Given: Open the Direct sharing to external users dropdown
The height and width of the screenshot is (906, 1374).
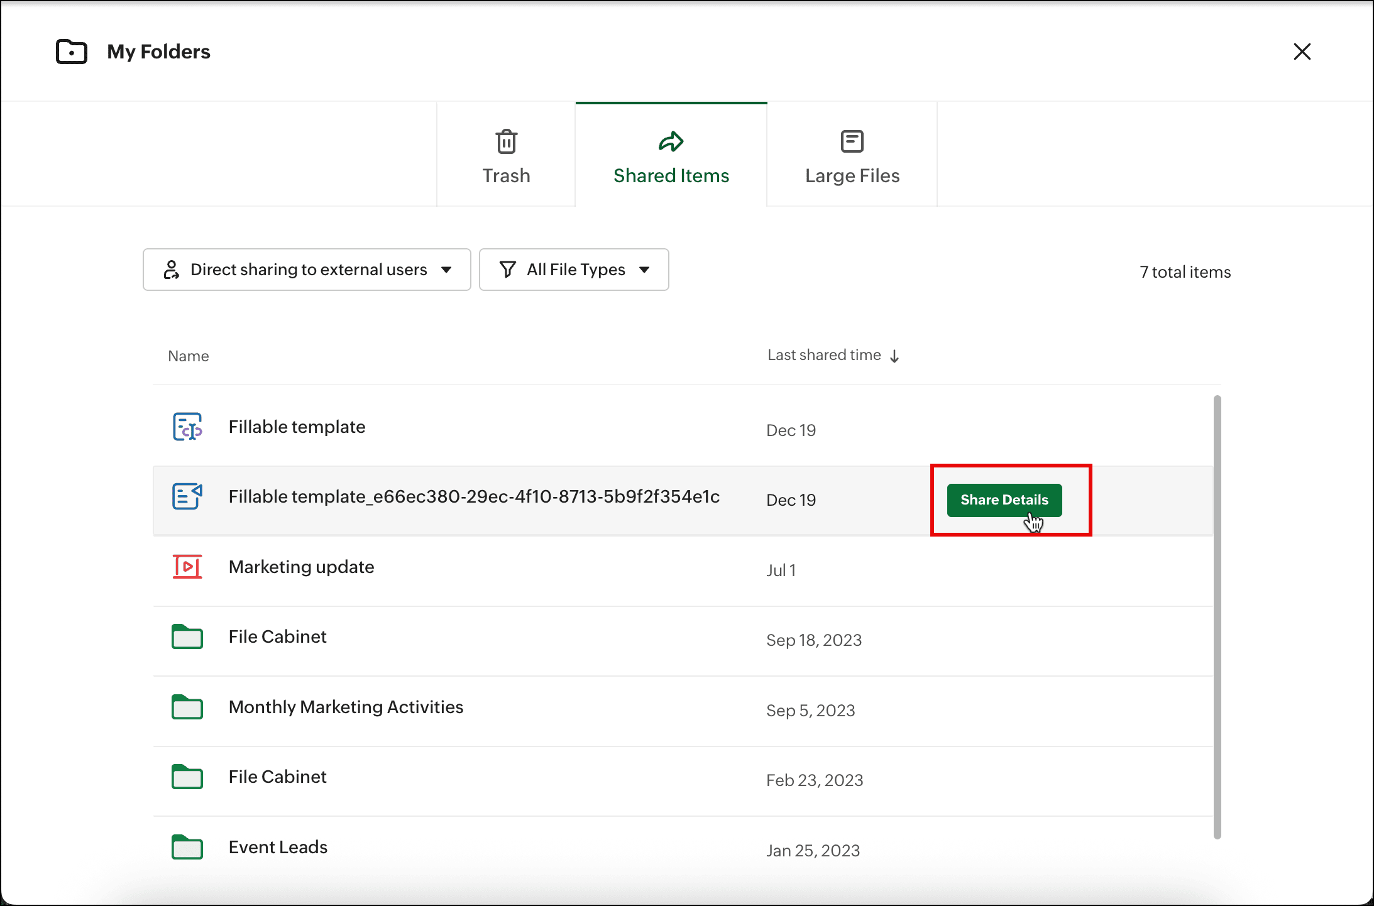Looking at the screenshot, I should click(307, 270).
